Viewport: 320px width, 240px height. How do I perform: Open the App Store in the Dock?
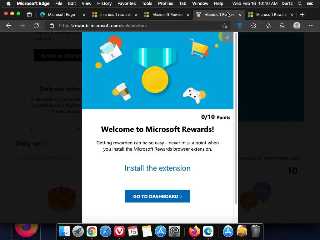click(161, 231)
